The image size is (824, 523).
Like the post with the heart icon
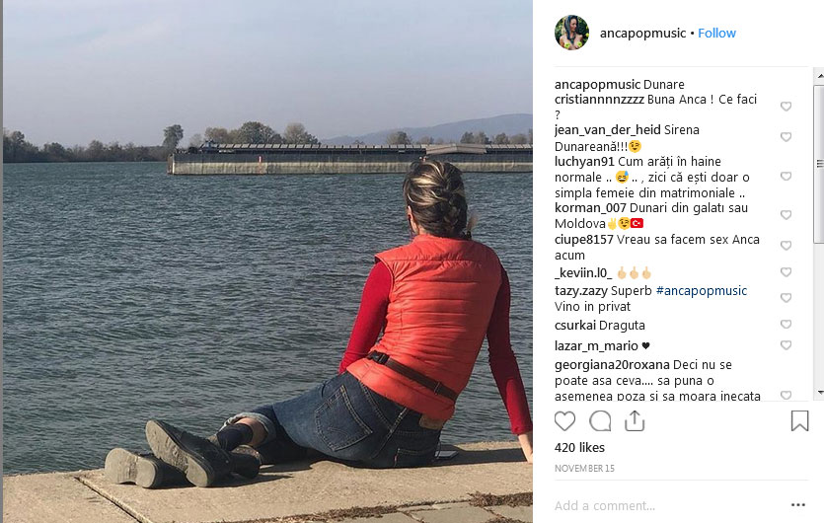[564, 421]
